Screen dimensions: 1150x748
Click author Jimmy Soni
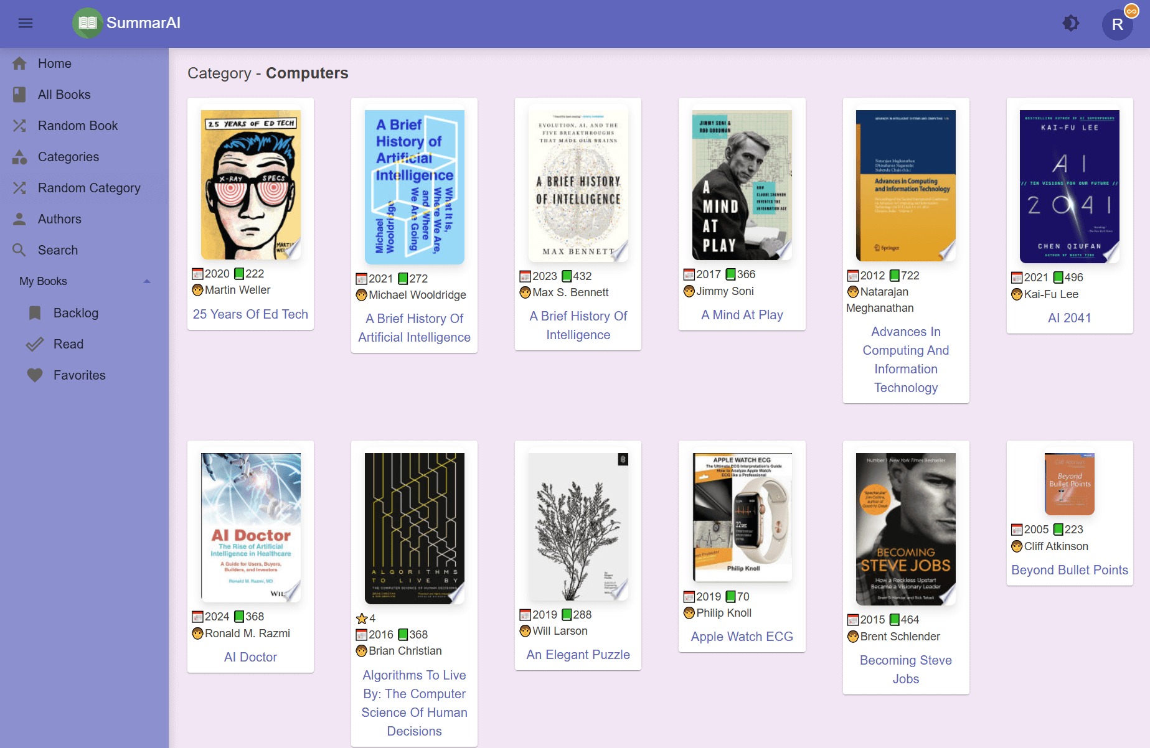725,291
